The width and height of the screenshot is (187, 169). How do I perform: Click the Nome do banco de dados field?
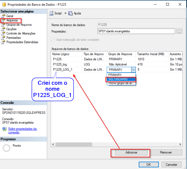(x=140, y=25)
